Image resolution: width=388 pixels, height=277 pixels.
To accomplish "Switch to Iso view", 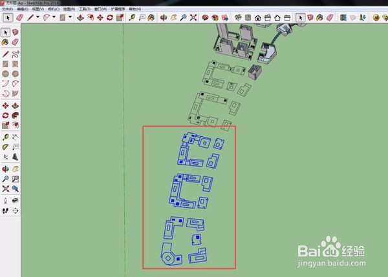I will click(x=238, y=17).
